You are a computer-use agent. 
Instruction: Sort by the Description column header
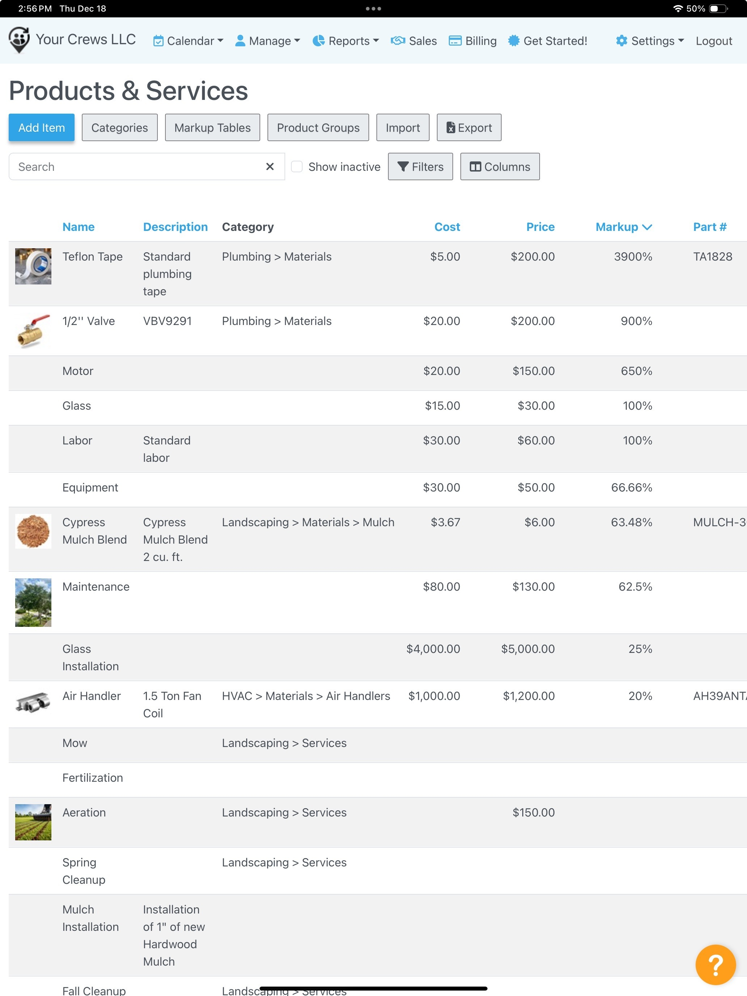pyautogui.click(x=176, y=227)
